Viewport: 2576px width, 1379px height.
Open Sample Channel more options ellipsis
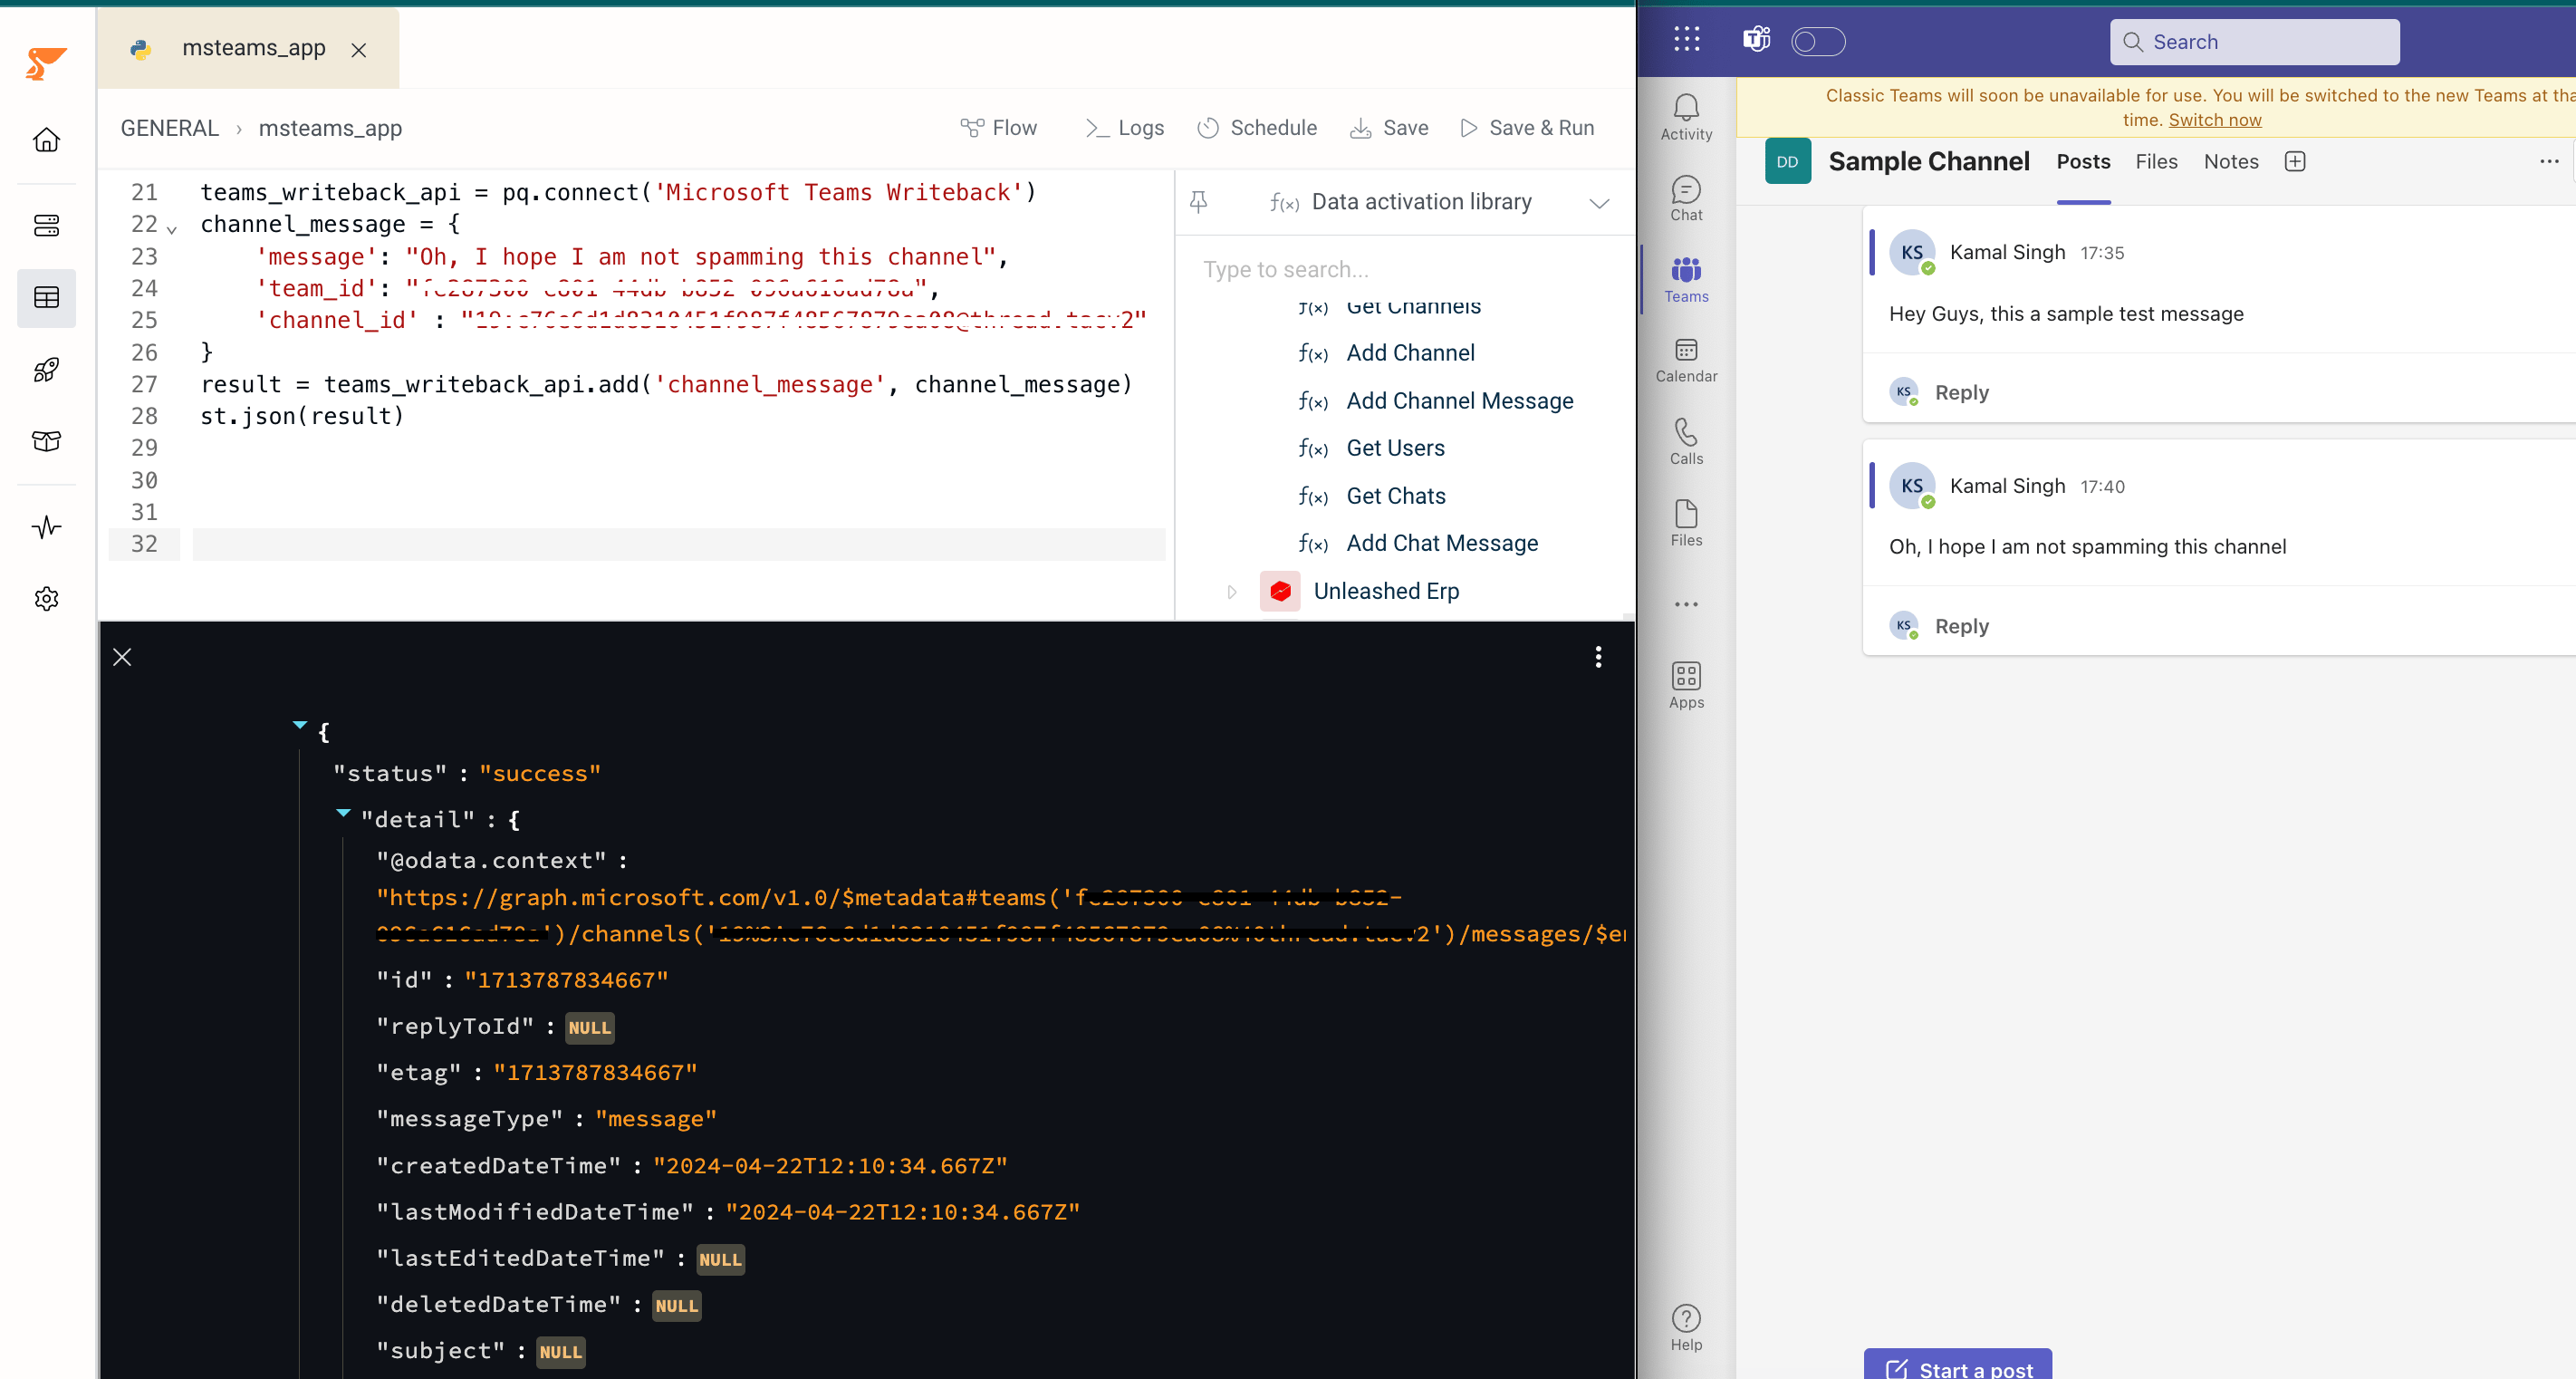[x=2549, y=162]
